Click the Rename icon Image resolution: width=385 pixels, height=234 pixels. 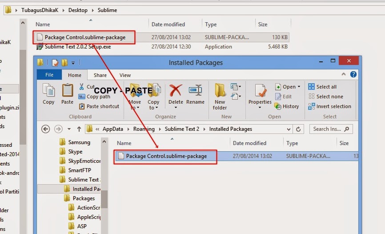tap(196, 90)
